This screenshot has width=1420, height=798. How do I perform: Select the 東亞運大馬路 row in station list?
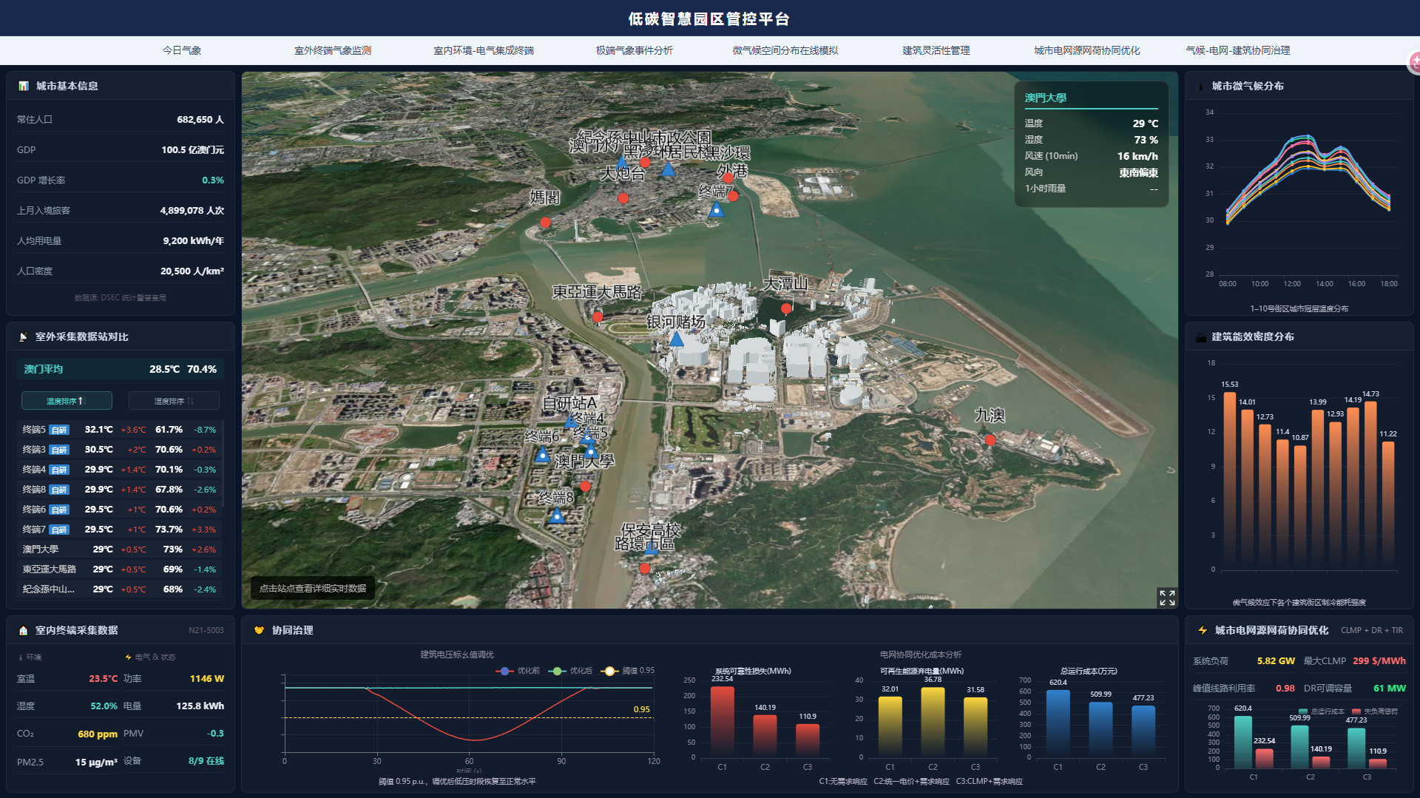119,569
